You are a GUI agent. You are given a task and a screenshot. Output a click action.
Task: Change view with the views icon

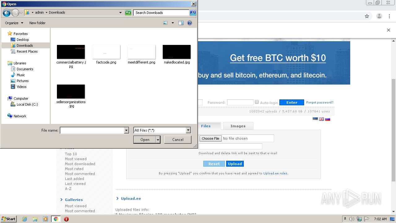coord(166,23)
